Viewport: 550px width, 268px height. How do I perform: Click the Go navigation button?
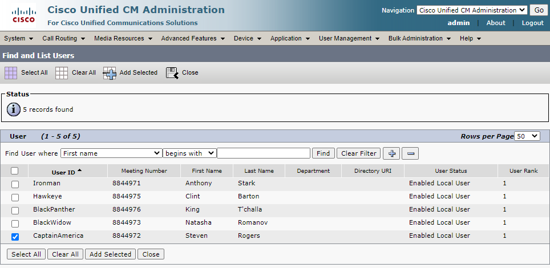point(539,10)
